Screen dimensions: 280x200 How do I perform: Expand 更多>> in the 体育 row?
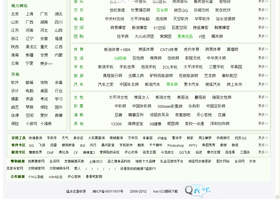[x=263, y=49]
